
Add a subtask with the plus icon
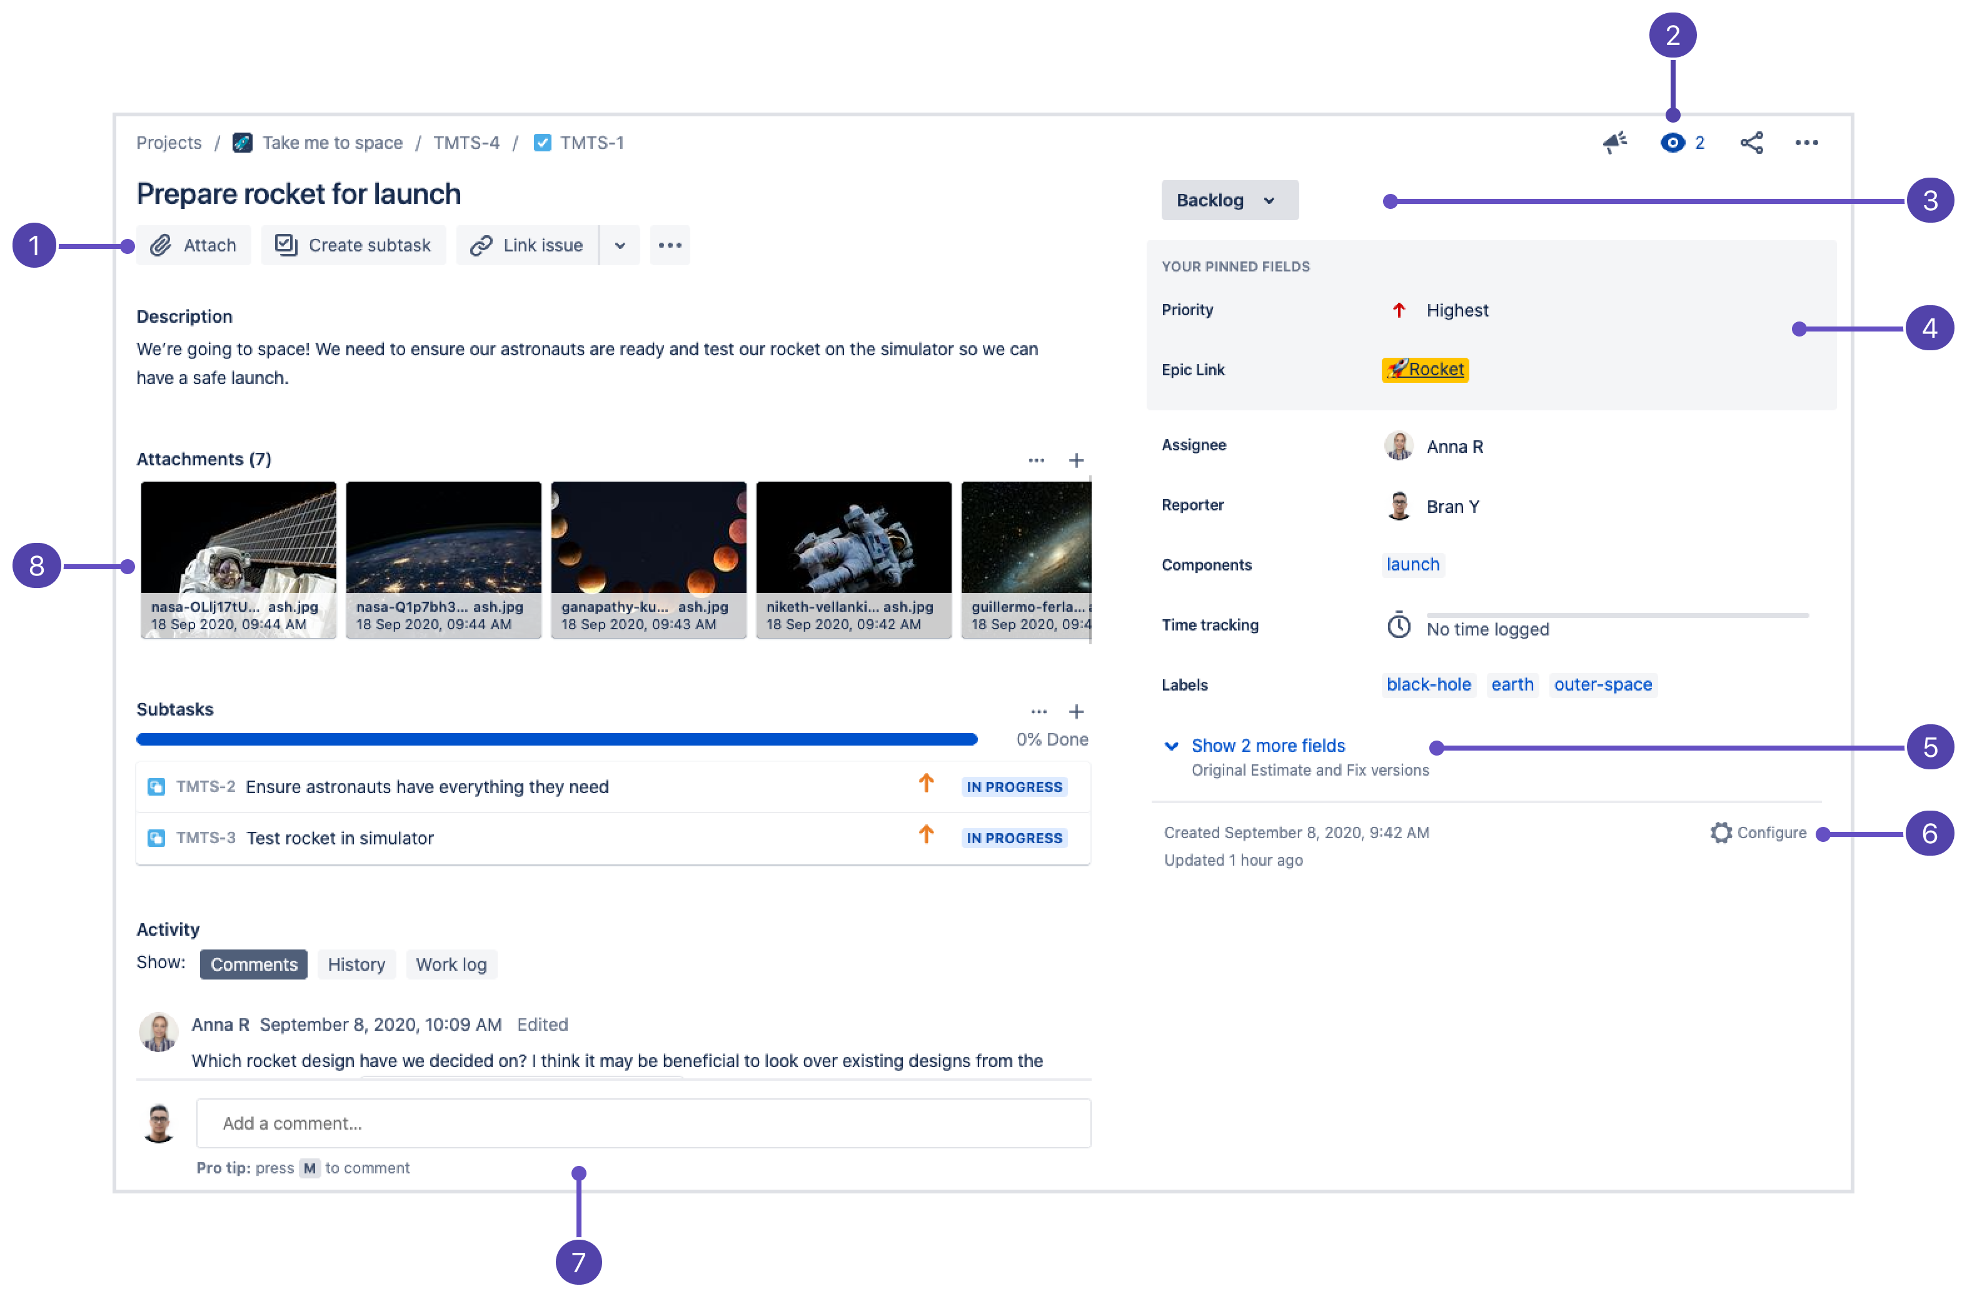pos(1076,712)
